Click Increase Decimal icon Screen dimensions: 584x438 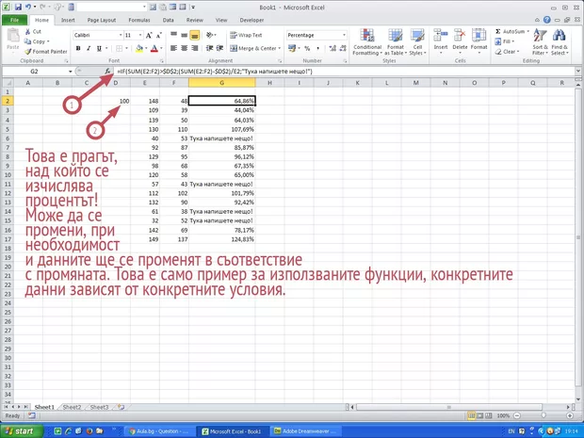[x=333, y=48]
